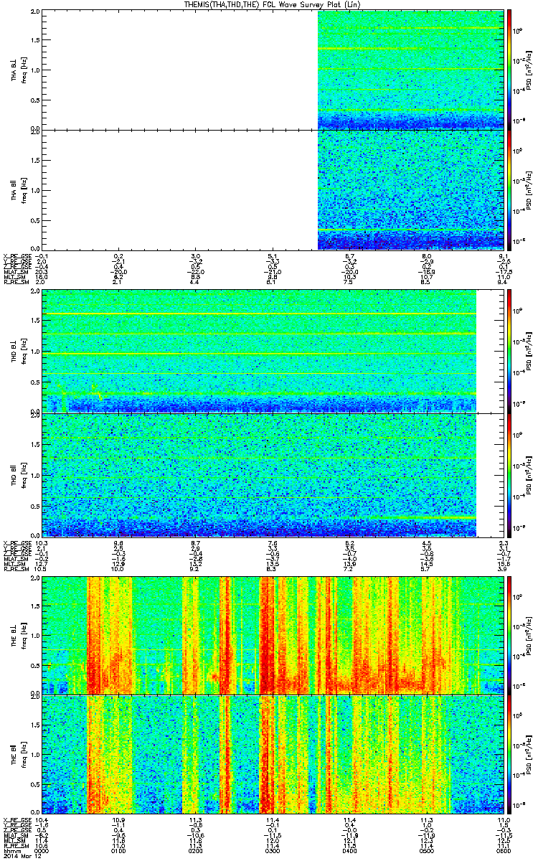The height and width of the screenshot is (861, 538).
Task: Click the THE BII spectrogram panel
Action: [x=273, y=753]
